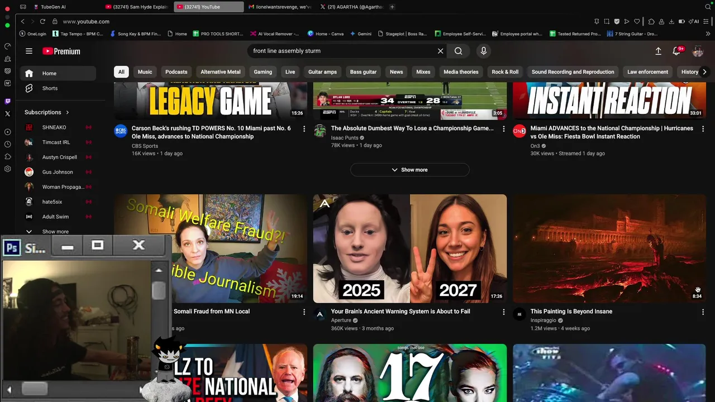This screenshot has height=402, width=715.
Task: Click vertical scrollbar thumb in Photoshop window
Action: 159,290
